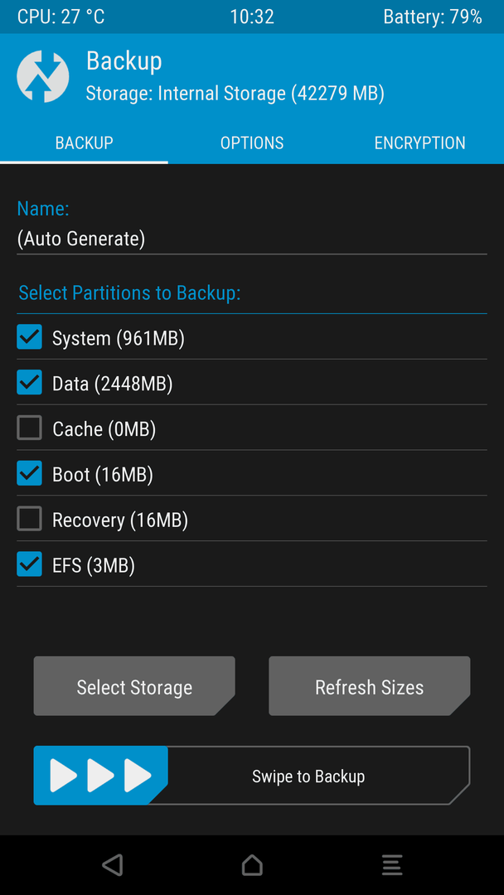Tap the CPU temperature readout

[61, 17]
